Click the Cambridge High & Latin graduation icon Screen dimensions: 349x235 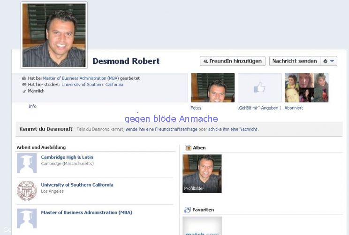27,163
